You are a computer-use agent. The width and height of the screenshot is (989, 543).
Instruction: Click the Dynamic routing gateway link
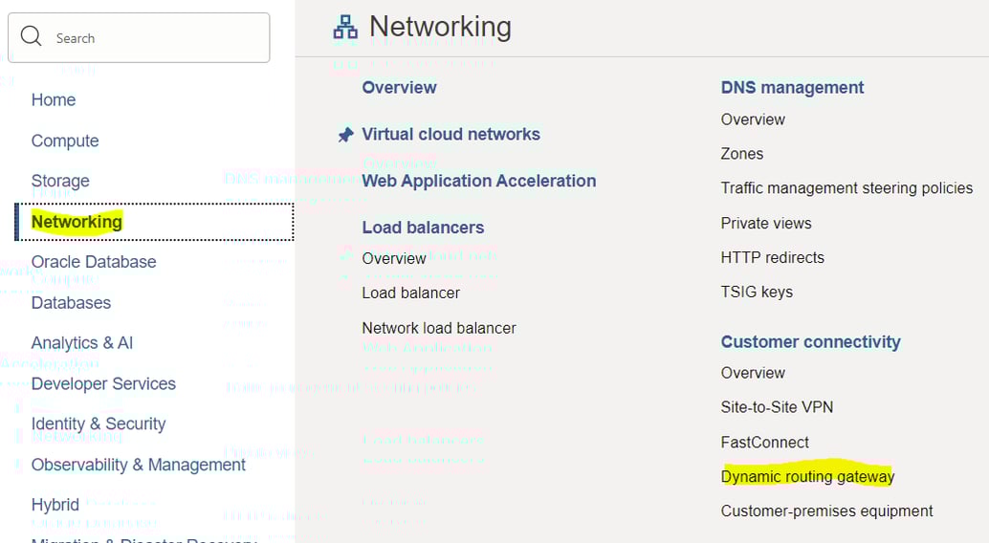tap(807, 476)
